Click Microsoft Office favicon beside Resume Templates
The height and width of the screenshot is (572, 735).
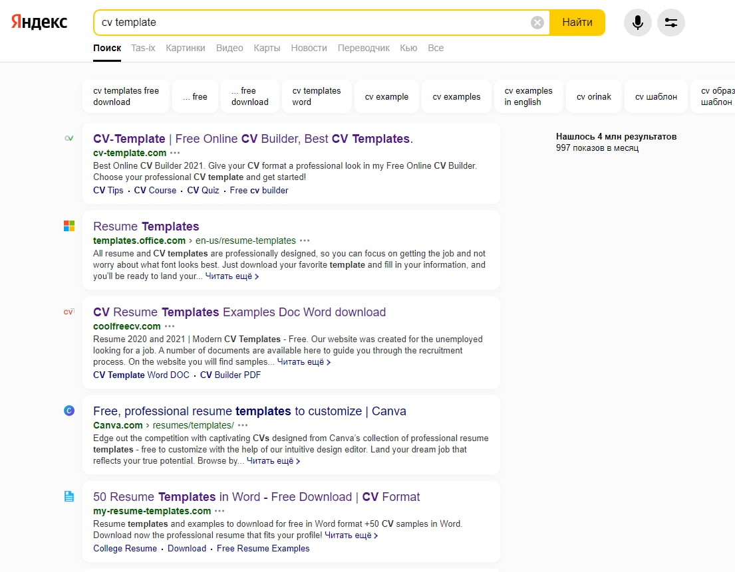pyautogui.click(x=69, y=226)
